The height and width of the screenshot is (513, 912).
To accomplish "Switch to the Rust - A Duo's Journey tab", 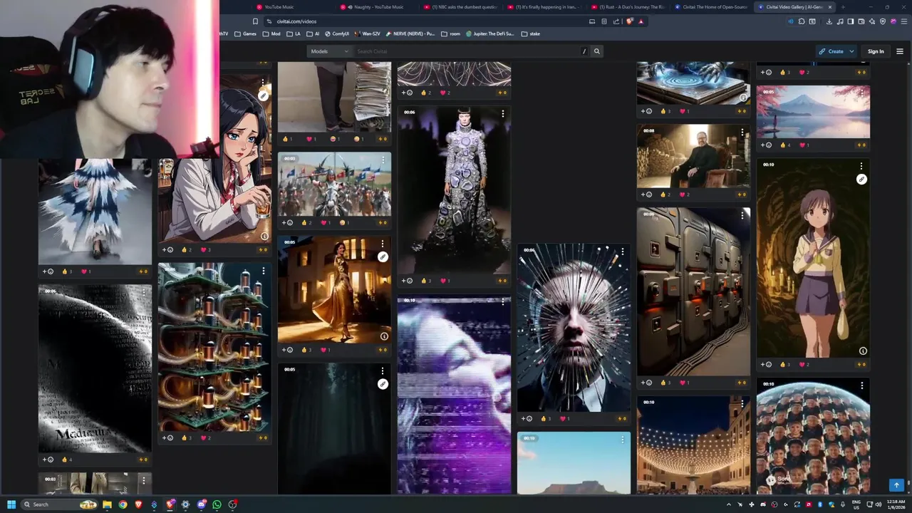I will coord(629,7).
